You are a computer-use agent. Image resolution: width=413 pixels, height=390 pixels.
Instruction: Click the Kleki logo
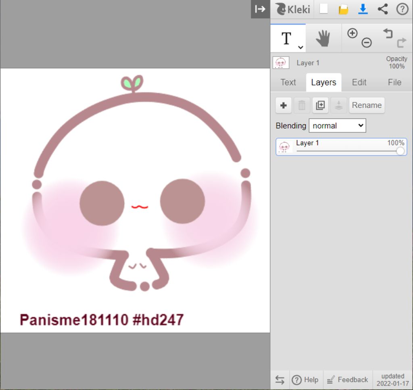[293, 9]
